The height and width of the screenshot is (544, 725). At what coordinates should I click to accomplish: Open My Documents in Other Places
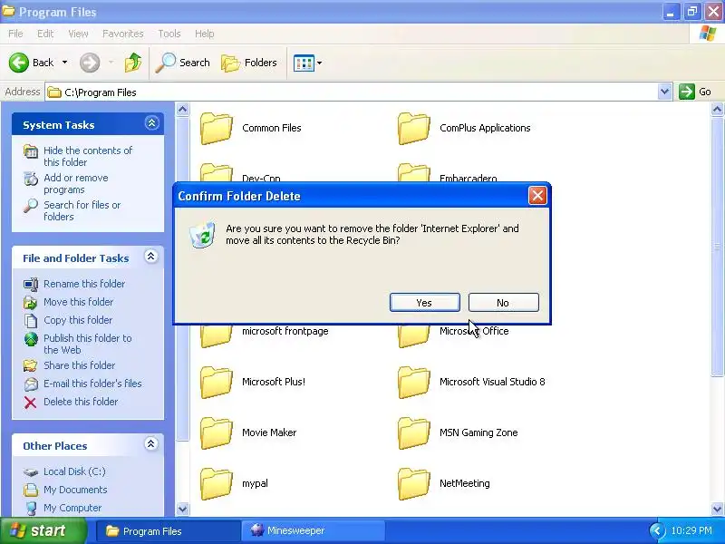click(75, 489)
